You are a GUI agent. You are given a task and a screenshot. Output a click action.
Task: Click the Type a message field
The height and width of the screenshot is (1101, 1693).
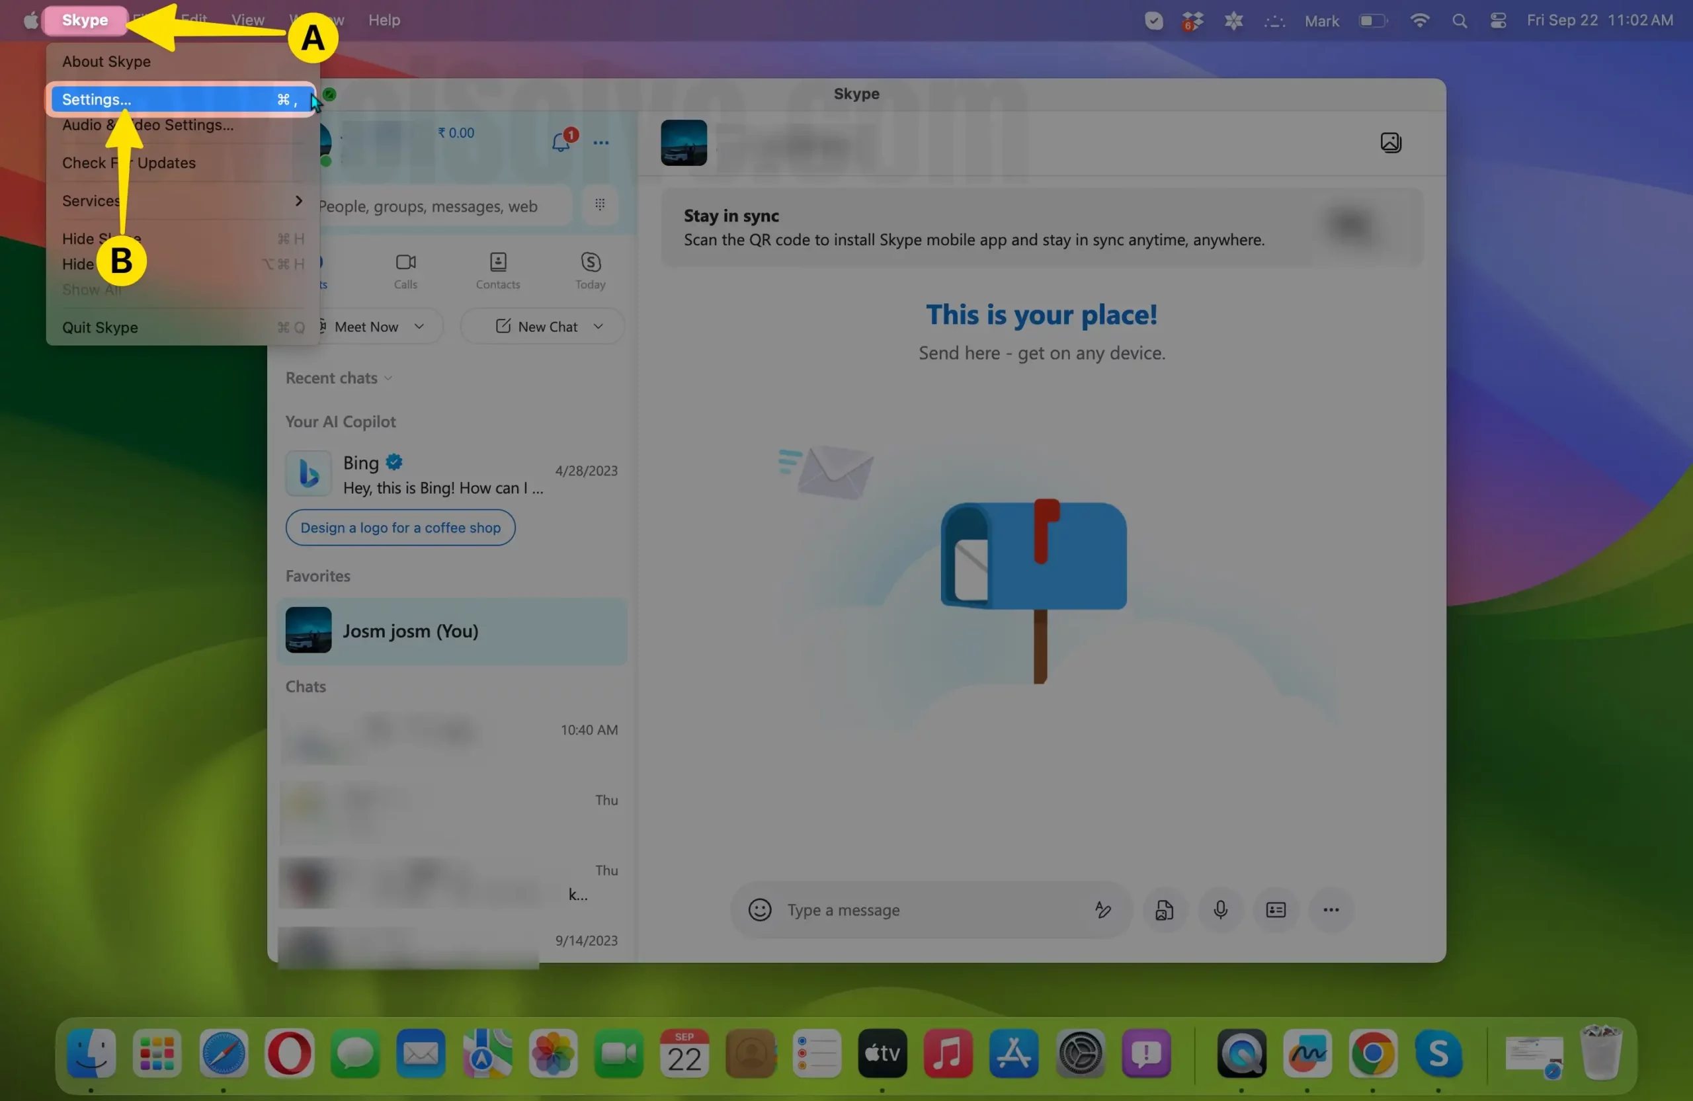[x=932, y=910]
